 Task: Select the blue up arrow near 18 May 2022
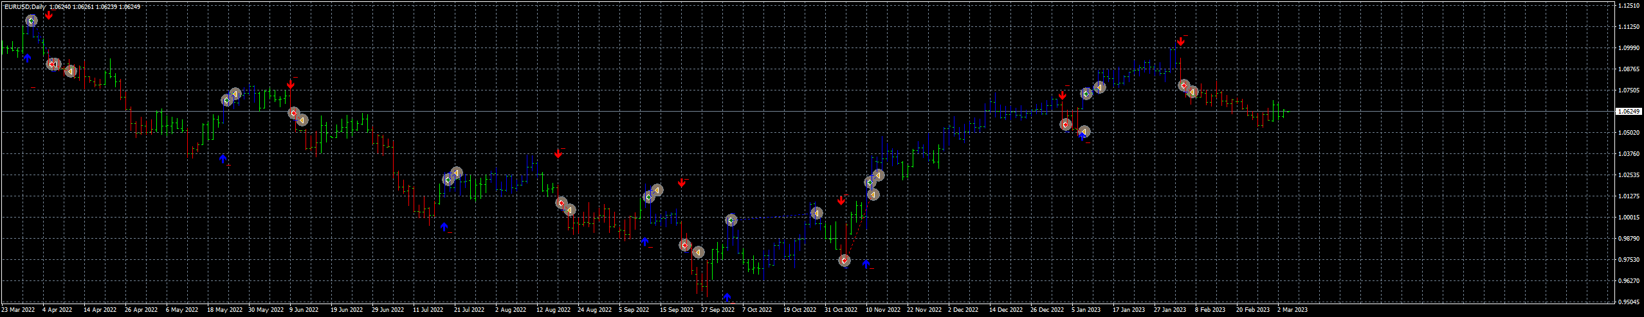[x=223, y=158]
